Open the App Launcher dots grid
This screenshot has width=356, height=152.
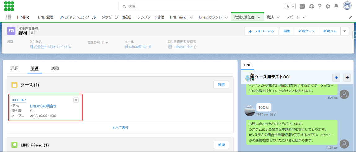[9, 17]
